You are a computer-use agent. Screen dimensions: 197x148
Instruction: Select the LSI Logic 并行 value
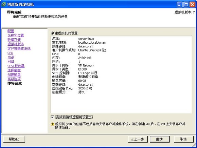pyautogui.click(x=88, y=73)
